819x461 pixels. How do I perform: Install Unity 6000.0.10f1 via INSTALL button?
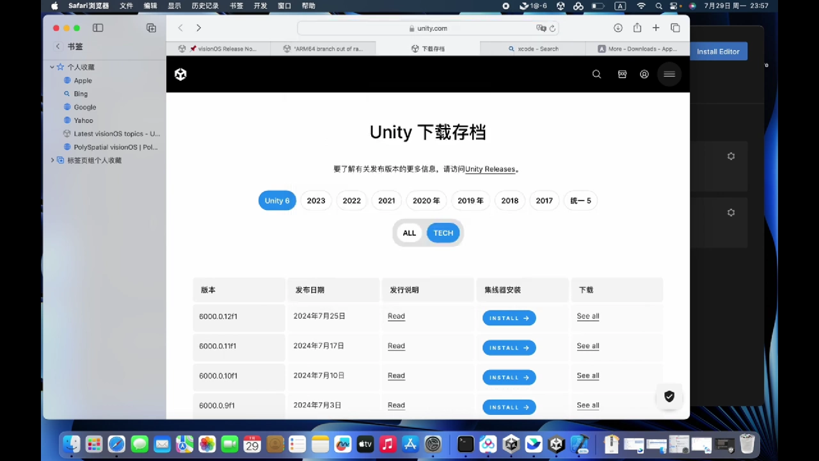[x=509, y=377]
